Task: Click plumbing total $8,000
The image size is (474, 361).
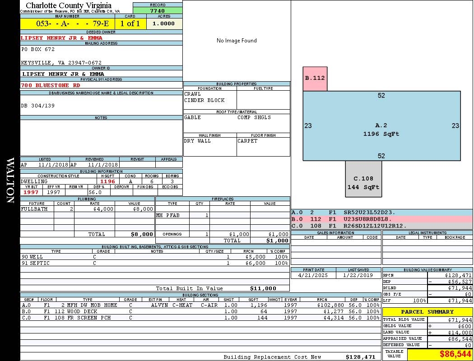Action: [142, 234]
